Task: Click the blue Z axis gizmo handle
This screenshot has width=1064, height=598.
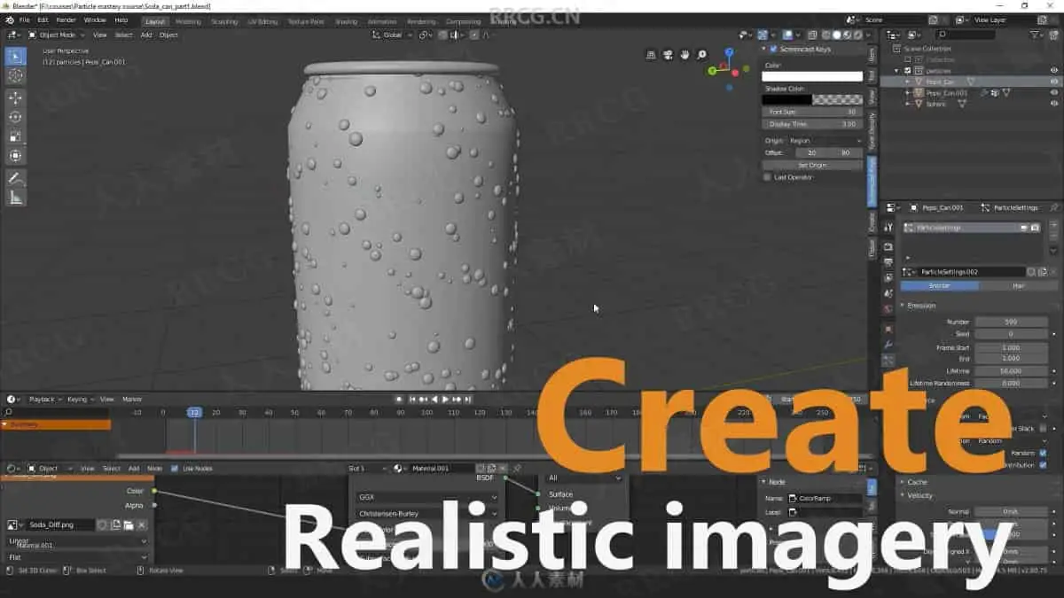Action: (729, 50)
